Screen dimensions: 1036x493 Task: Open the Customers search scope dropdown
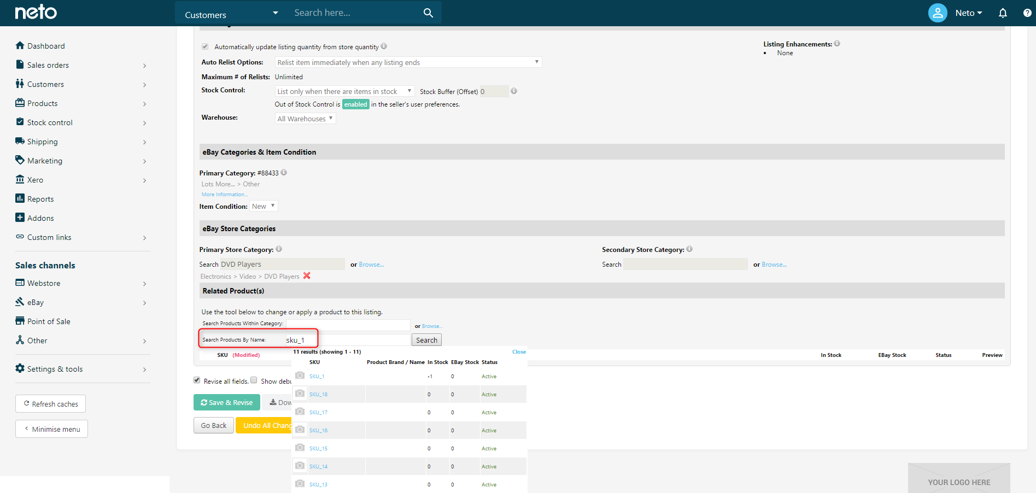tap(232, 13)
